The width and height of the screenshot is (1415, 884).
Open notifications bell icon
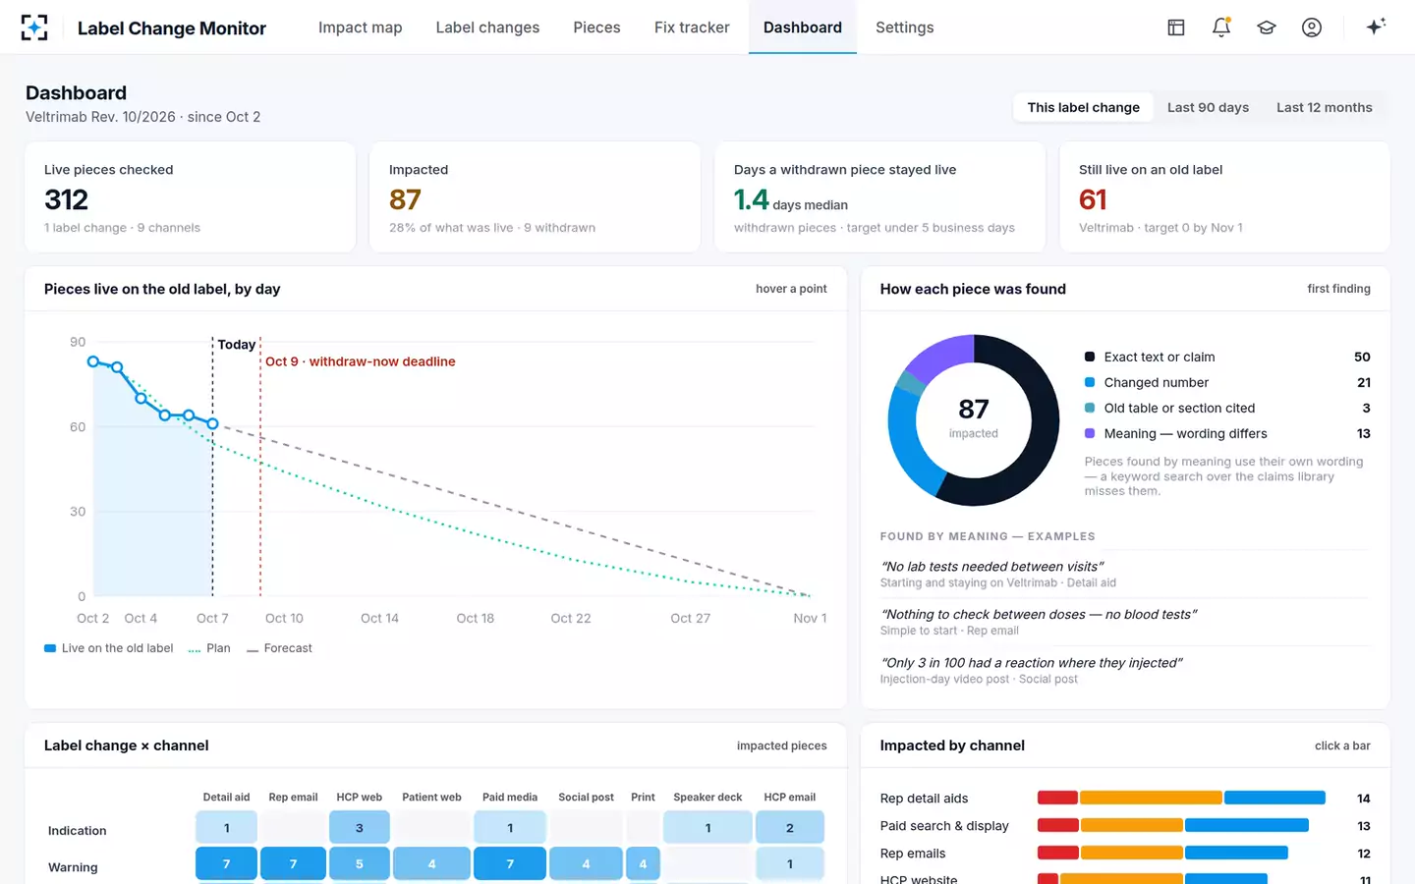point(1221,28)
